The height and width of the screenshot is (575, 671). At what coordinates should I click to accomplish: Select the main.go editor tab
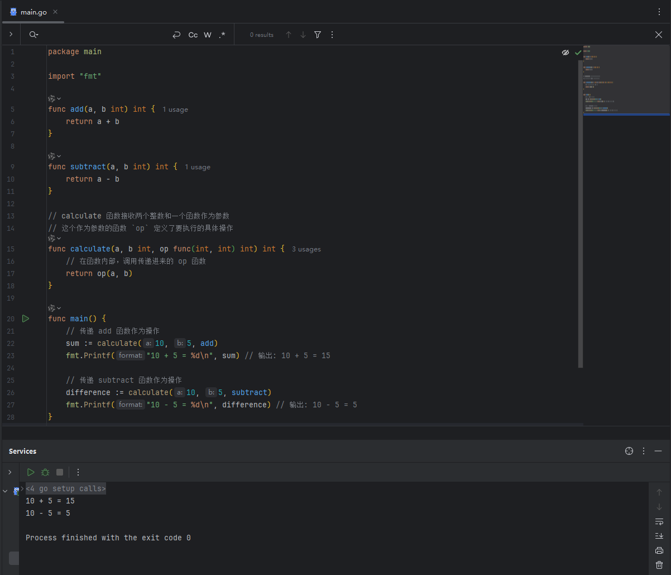(33, 12)
